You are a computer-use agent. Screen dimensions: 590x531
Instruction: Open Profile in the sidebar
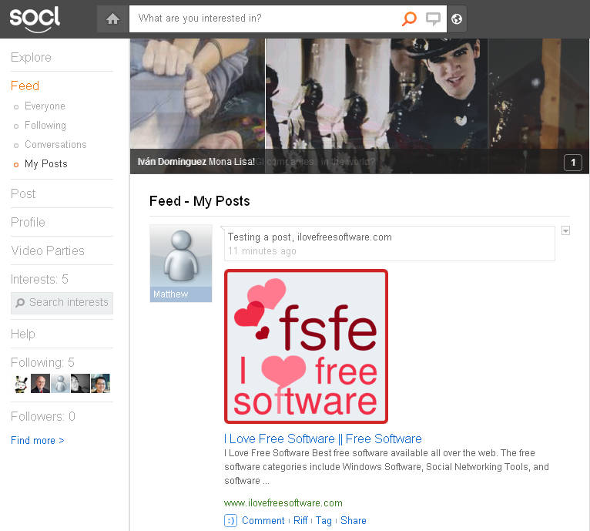[x=28, y=222]
